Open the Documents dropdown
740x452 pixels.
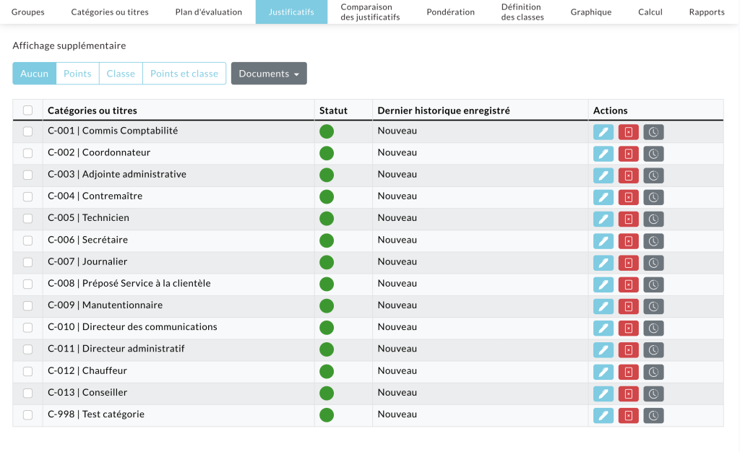269,74
